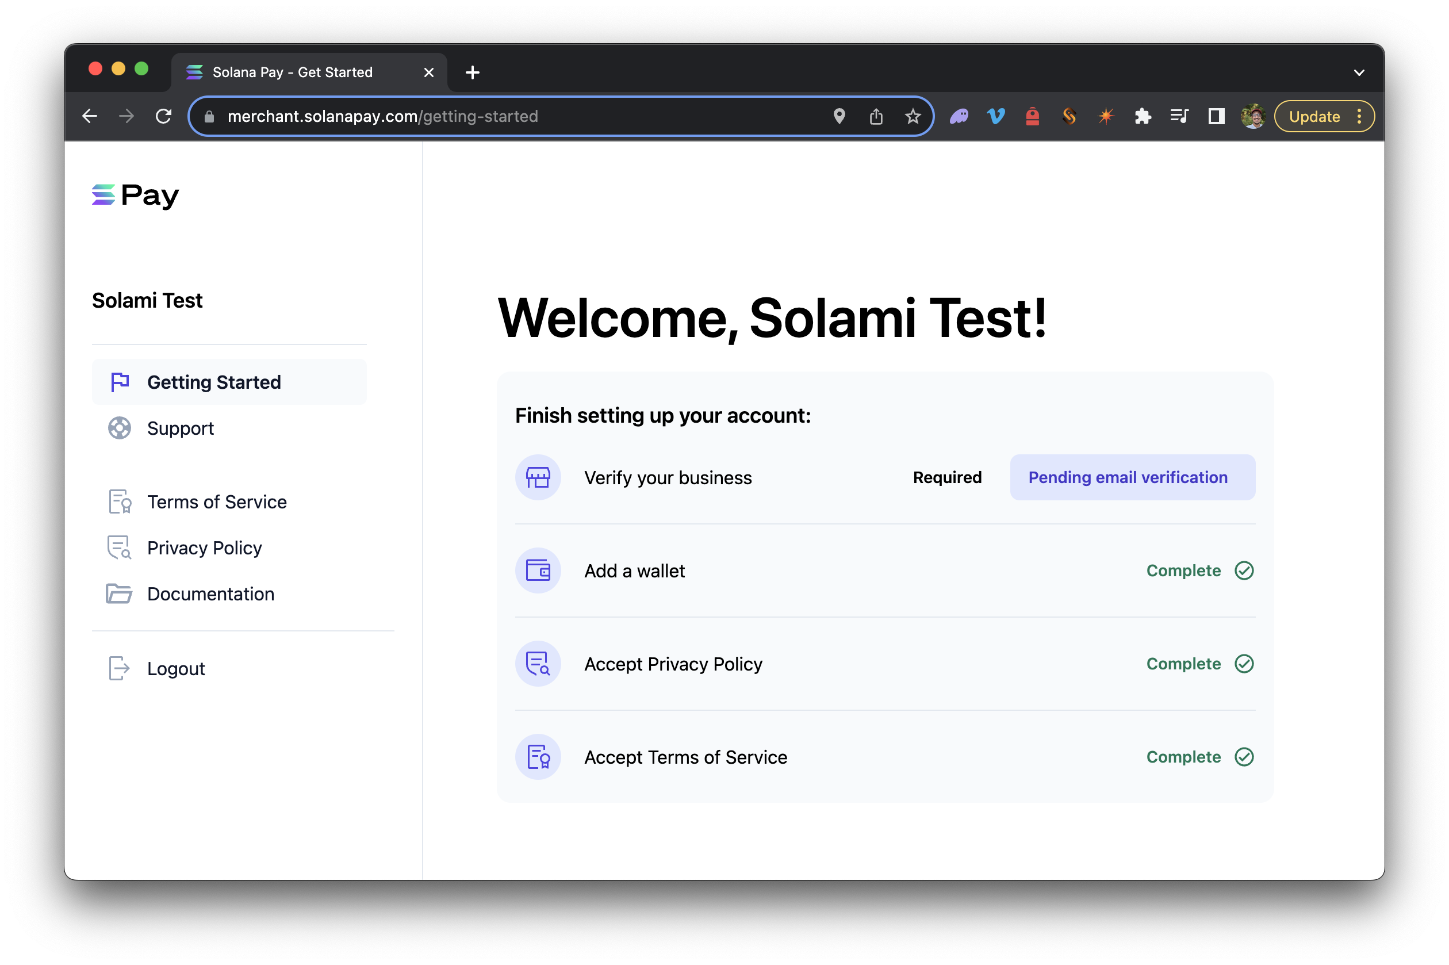Click the Required label
The height and width of the screenshot is (965, 1449).
point(948,477)
